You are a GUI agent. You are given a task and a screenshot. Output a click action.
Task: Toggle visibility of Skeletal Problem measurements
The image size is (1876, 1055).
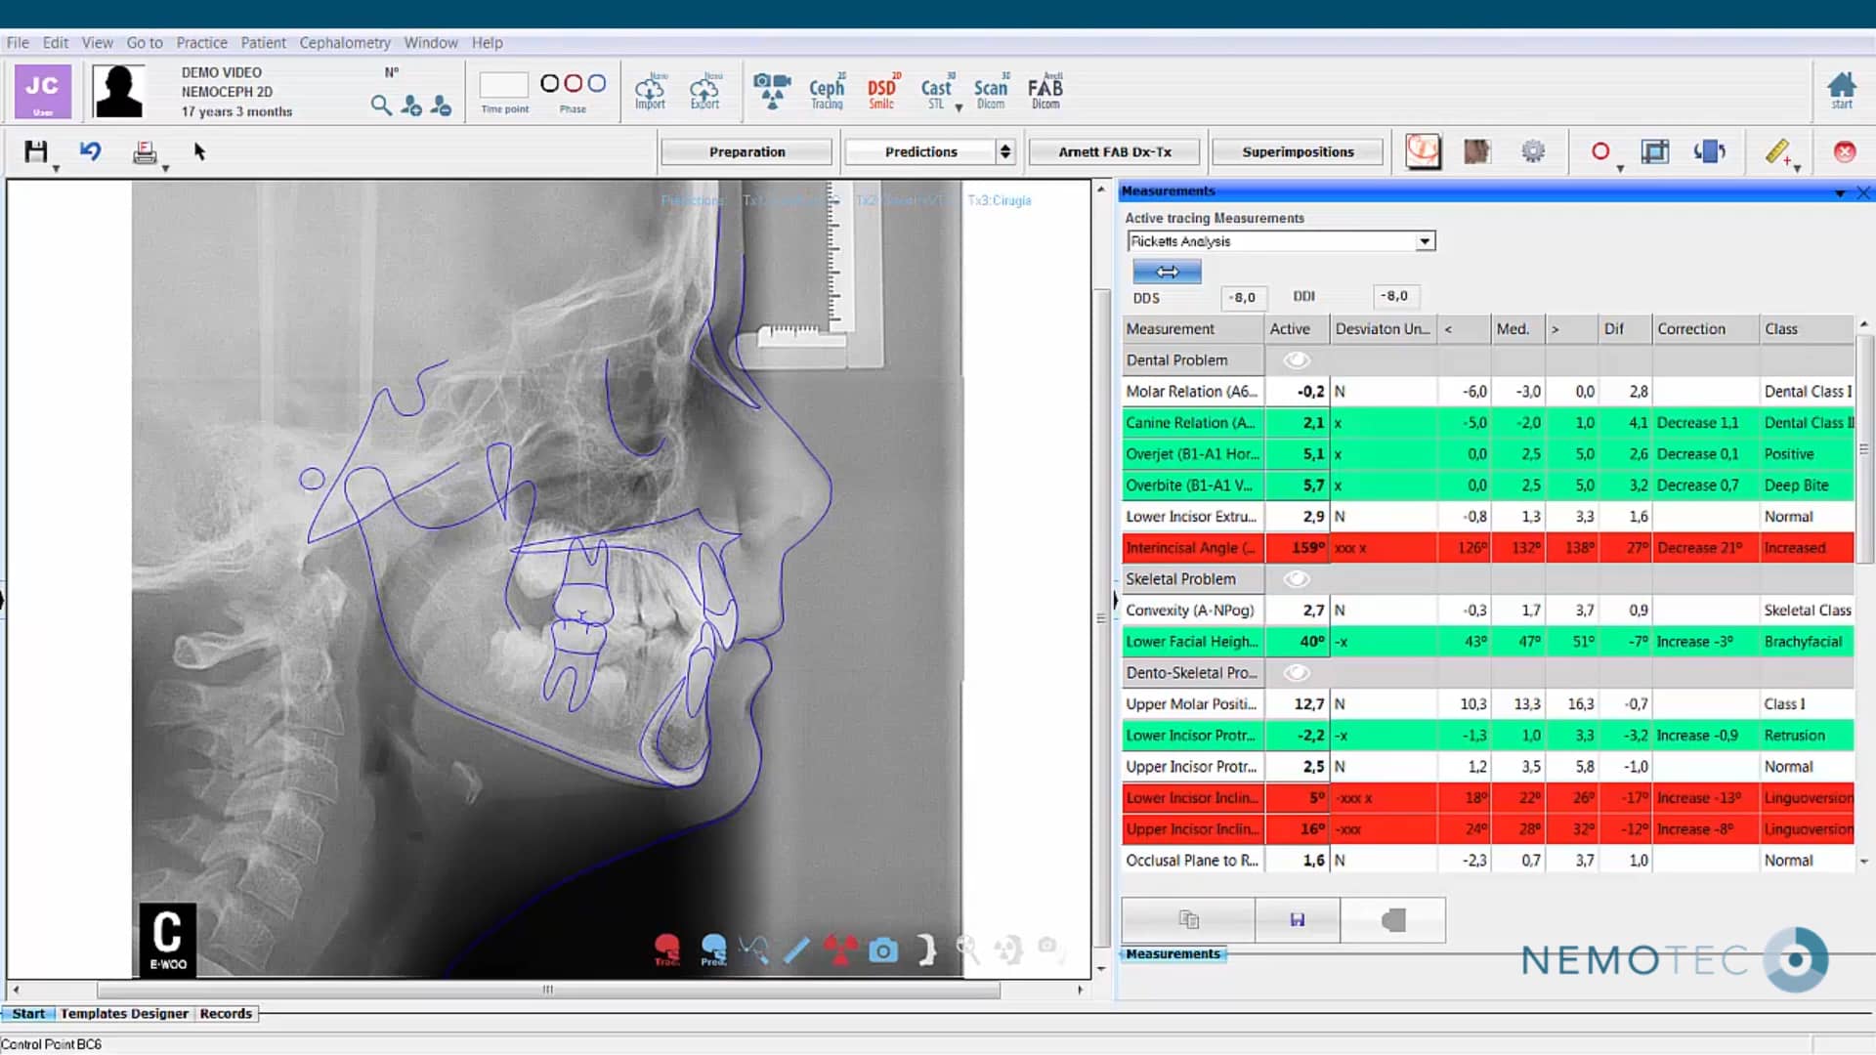click(1298, 578)
